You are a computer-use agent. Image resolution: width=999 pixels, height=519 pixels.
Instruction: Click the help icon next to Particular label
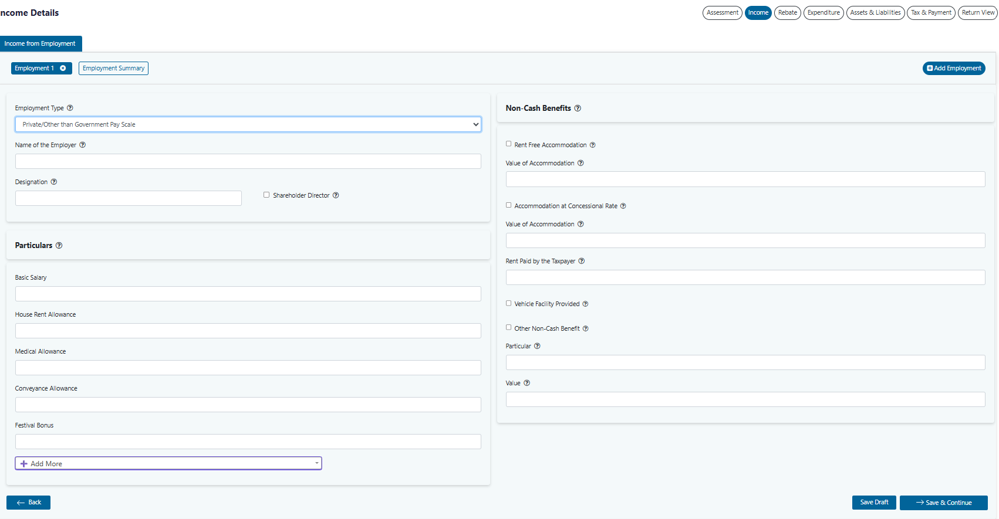(537, 346)
